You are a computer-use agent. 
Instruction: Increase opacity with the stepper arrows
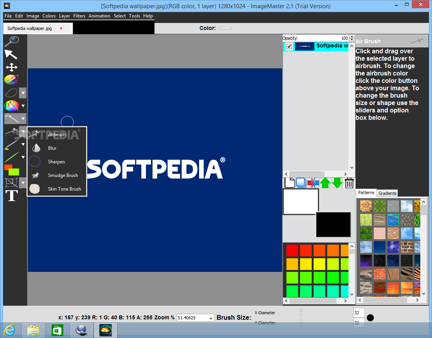(352, 37)
